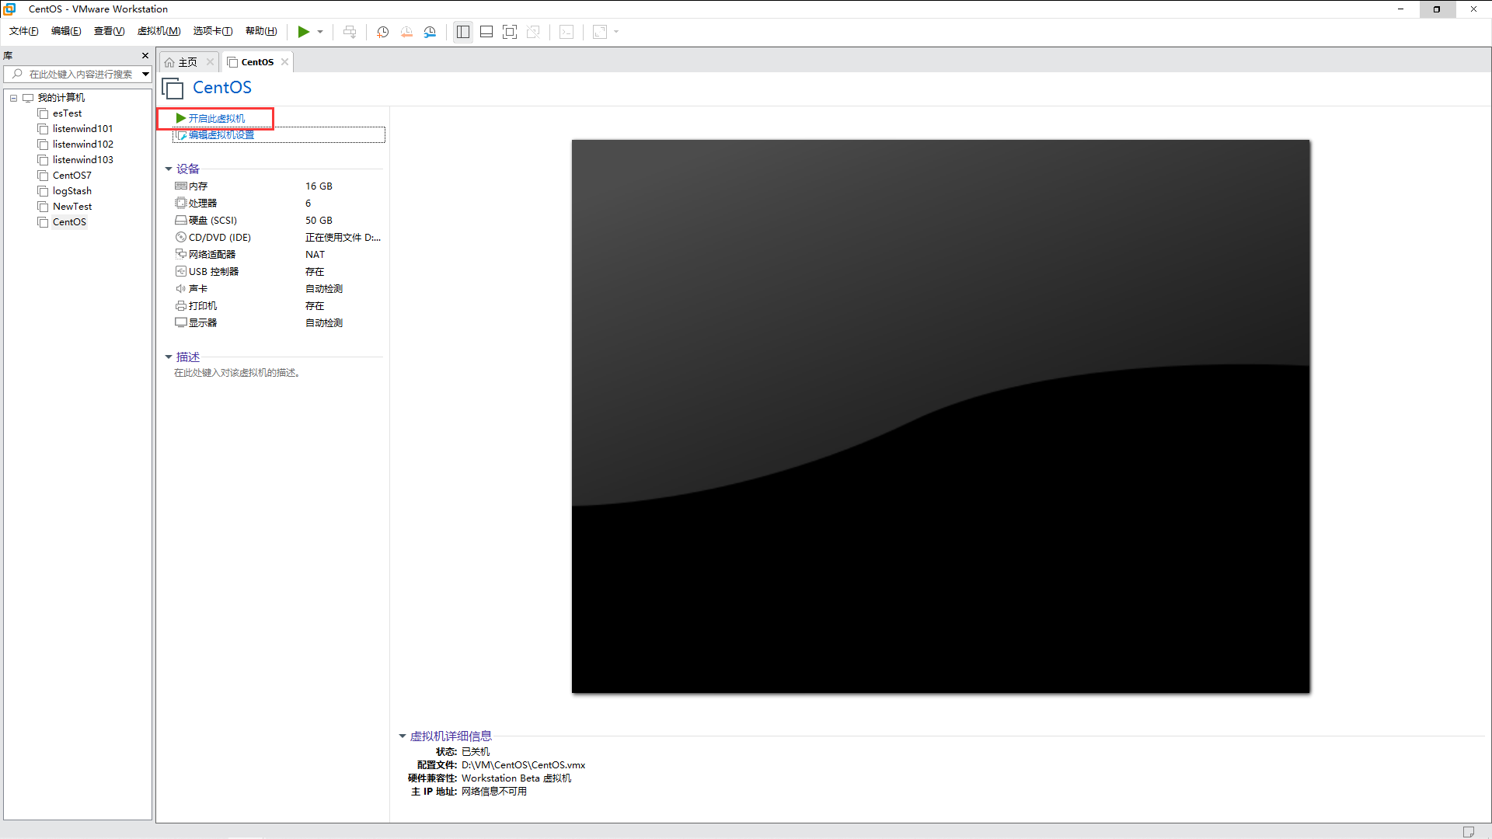Toggle the thumbnail bar view
This screenshot has width=1492, height=839.
pyautogui.click(x=486, y=32)
